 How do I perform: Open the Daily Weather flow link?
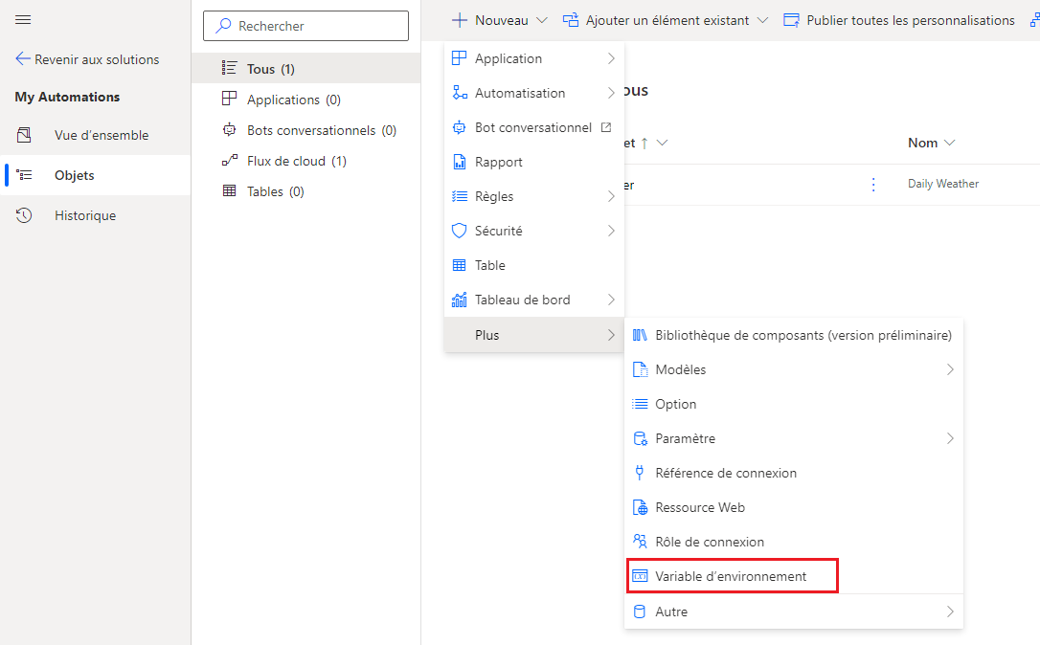[943, 184]
